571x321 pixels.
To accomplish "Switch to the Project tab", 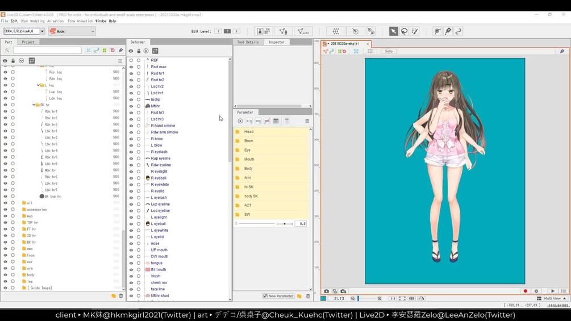I will (x=28, y=42).
